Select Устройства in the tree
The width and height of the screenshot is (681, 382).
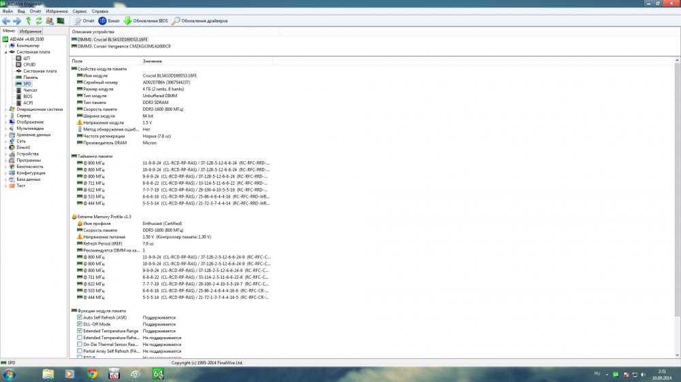(x=27, y=154)
